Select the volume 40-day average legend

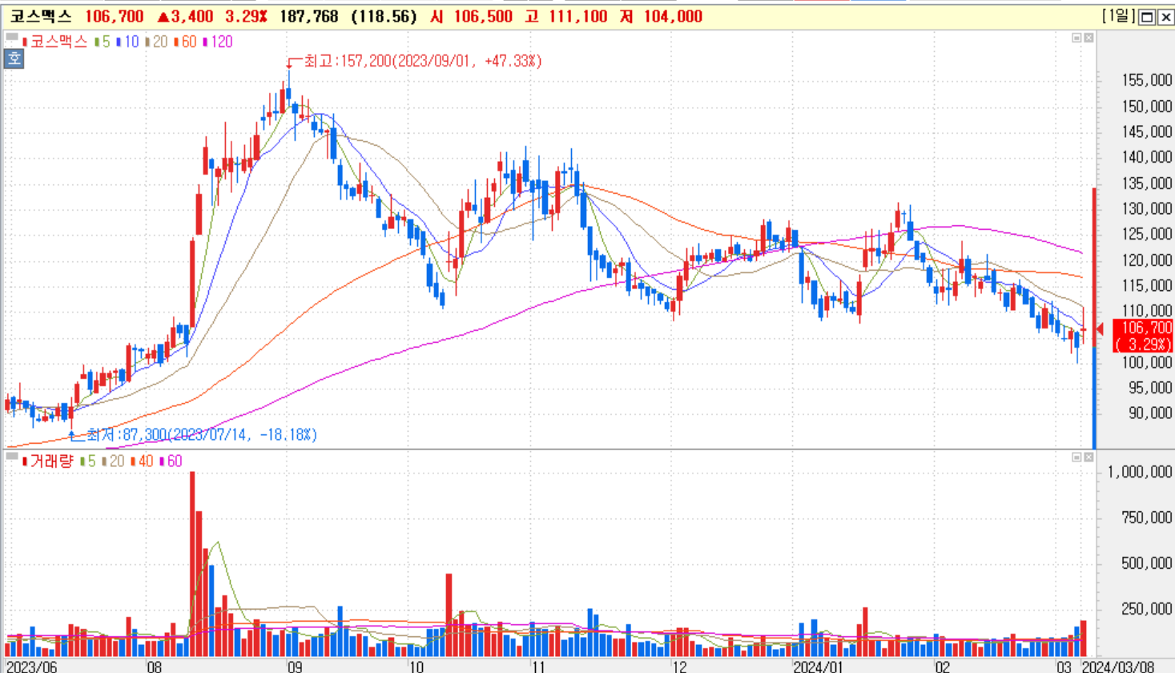(142, 461)
